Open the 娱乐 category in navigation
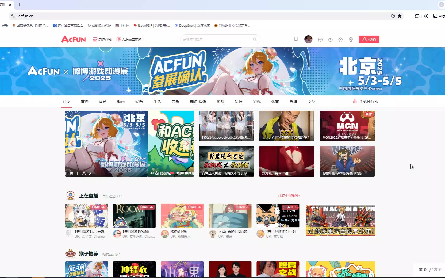This screenshot has width=445, height=278. click(139, 102)
